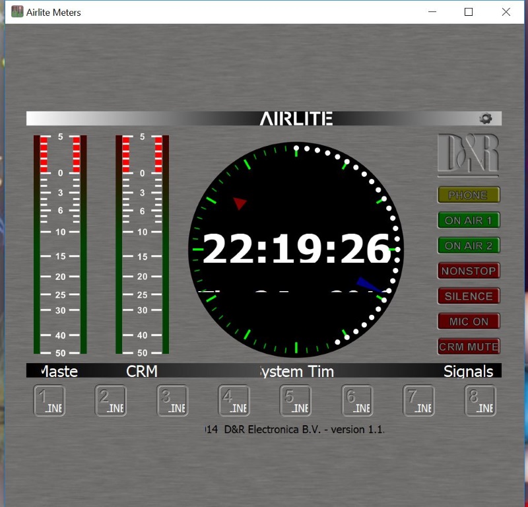Click the Master level meter
This screenshot has width=528, height=507.
(x=60, y=244)
